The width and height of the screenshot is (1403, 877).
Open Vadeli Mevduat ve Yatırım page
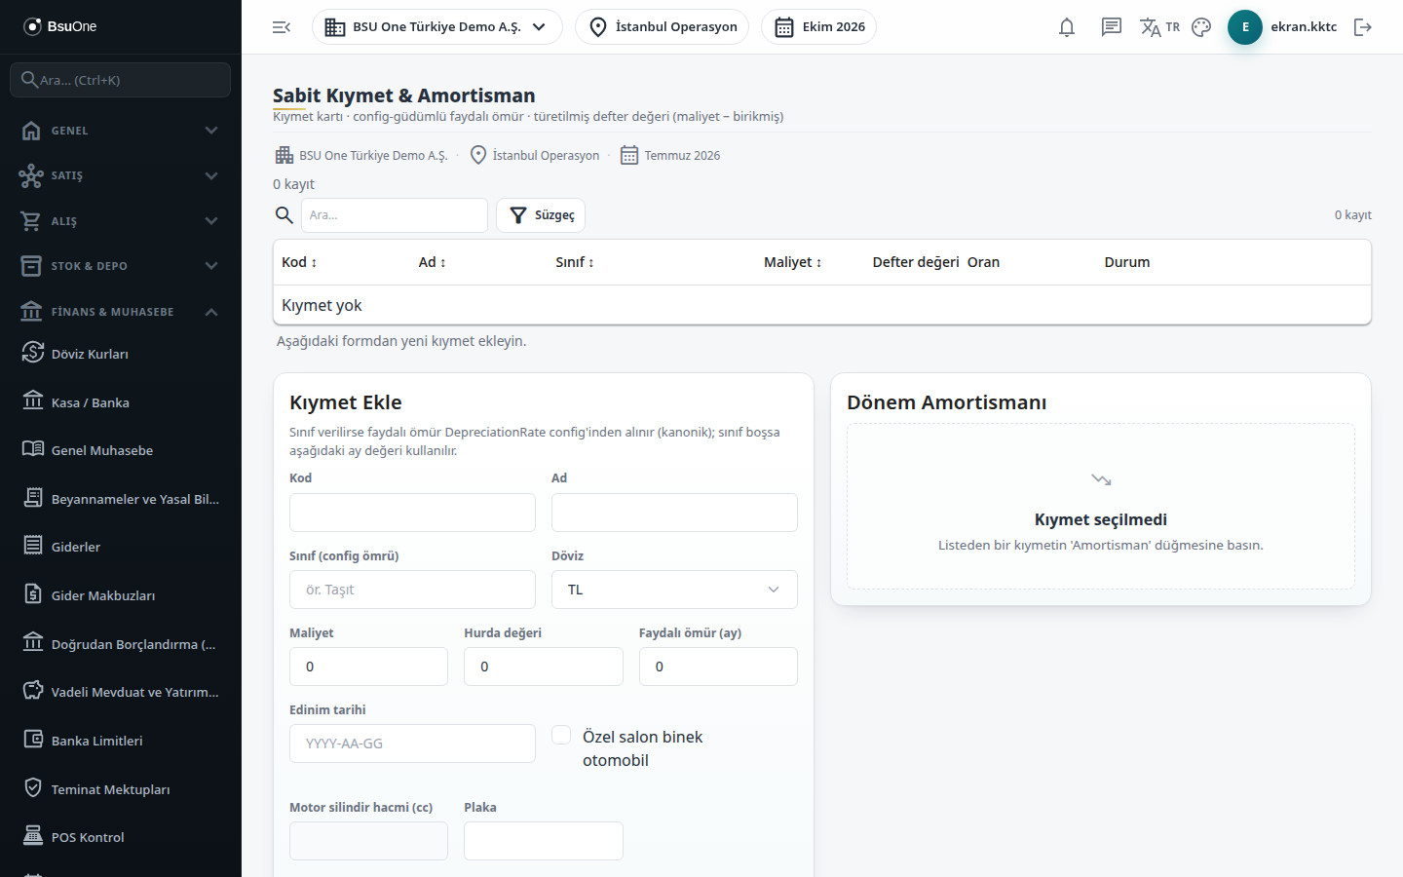tap(121, 692)
